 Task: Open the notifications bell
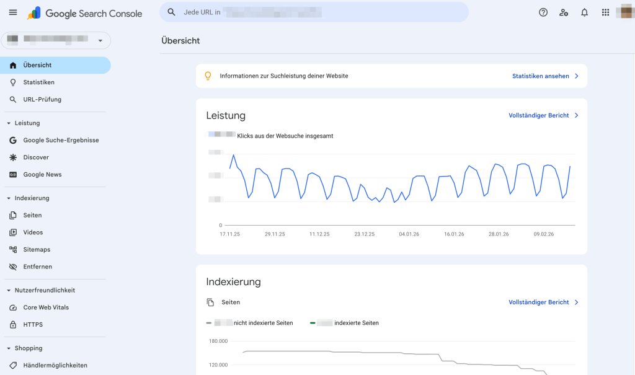point(584,12)
